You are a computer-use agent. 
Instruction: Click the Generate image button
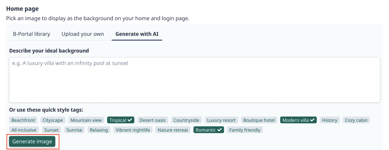point(32,142)
